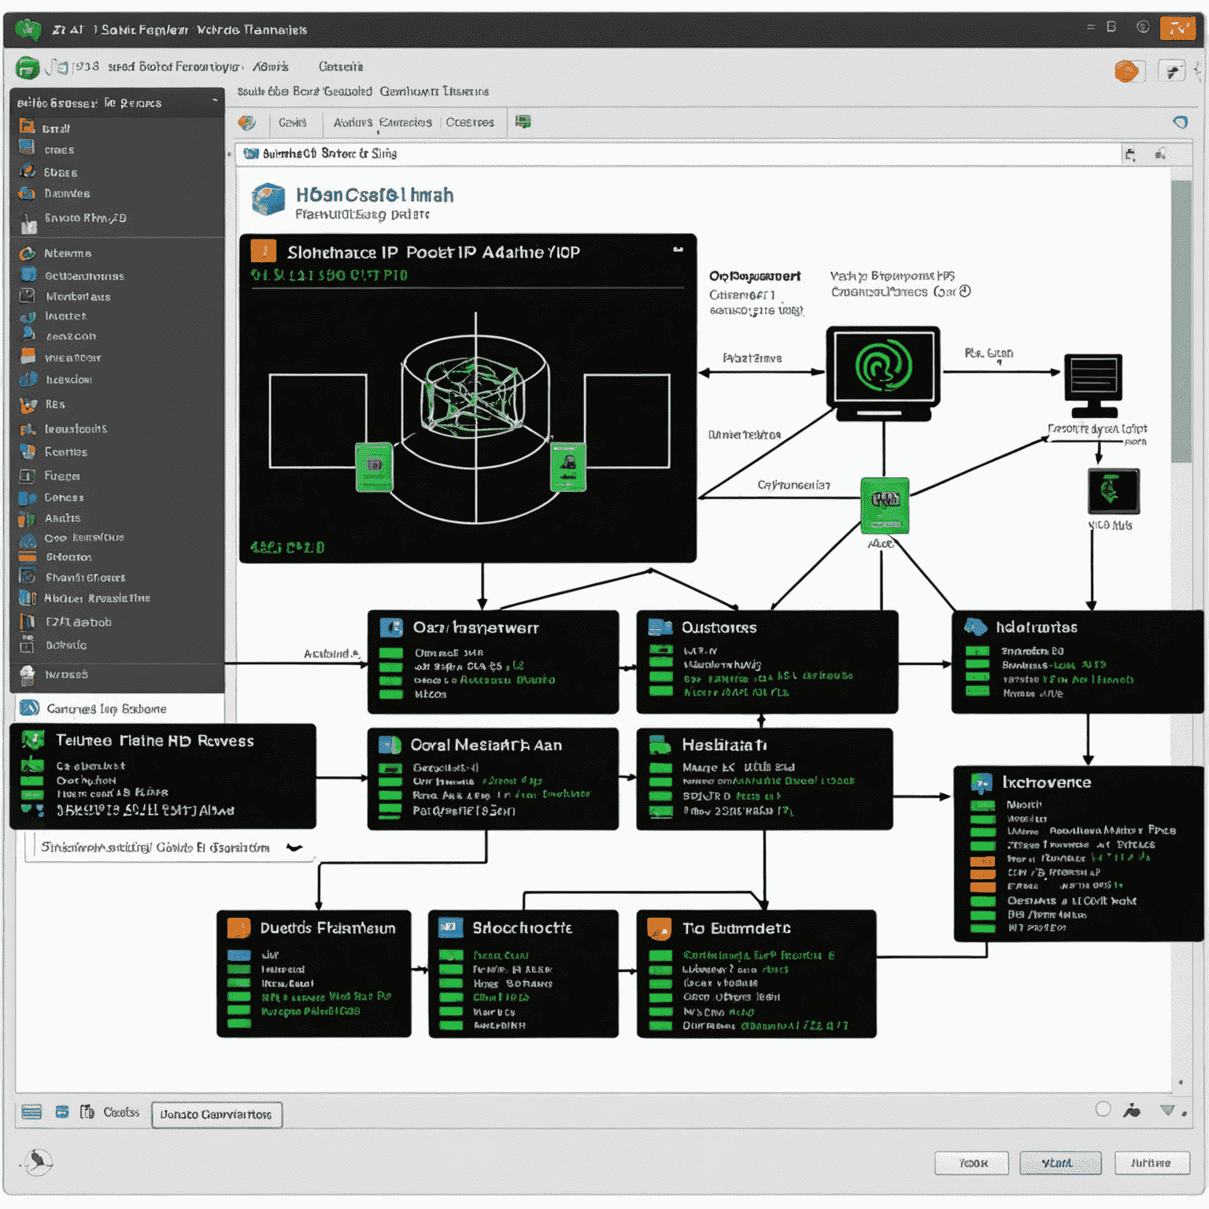The width and height of the screenshot is (1209, 1209).
Task: Select the right green chip in the cylinder diagram
Action: click(568, 467)
